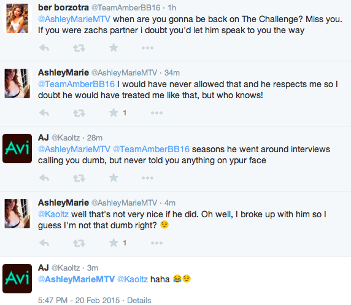Toggle favorite on AshleyMarie's 4m tweet

[114, 243]
